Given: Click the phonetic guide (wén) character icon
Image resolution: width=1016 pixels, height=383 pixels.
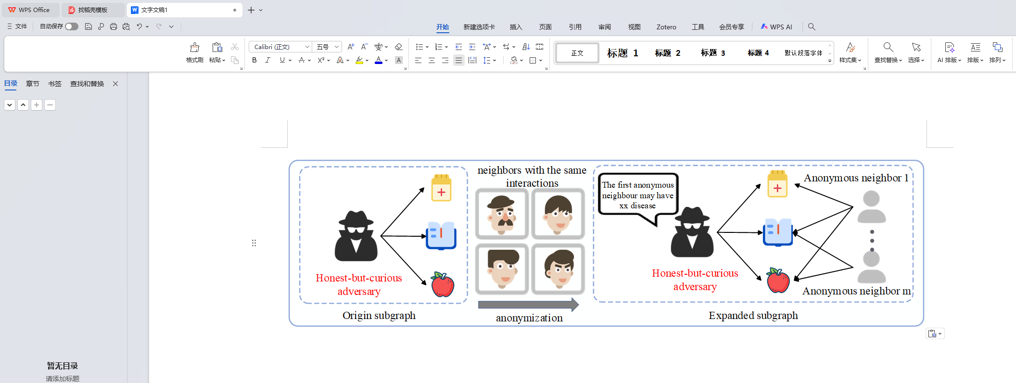Looking at the screenshot, I should click(379, 47).
